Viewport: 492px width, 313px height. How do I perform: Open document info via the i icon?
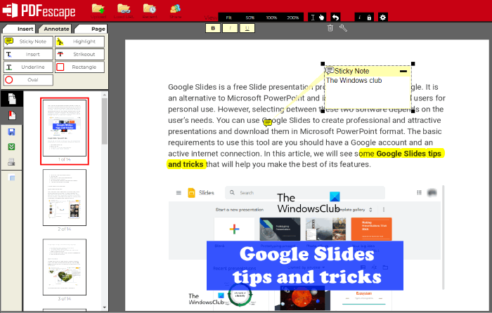(x=360, y=18)
